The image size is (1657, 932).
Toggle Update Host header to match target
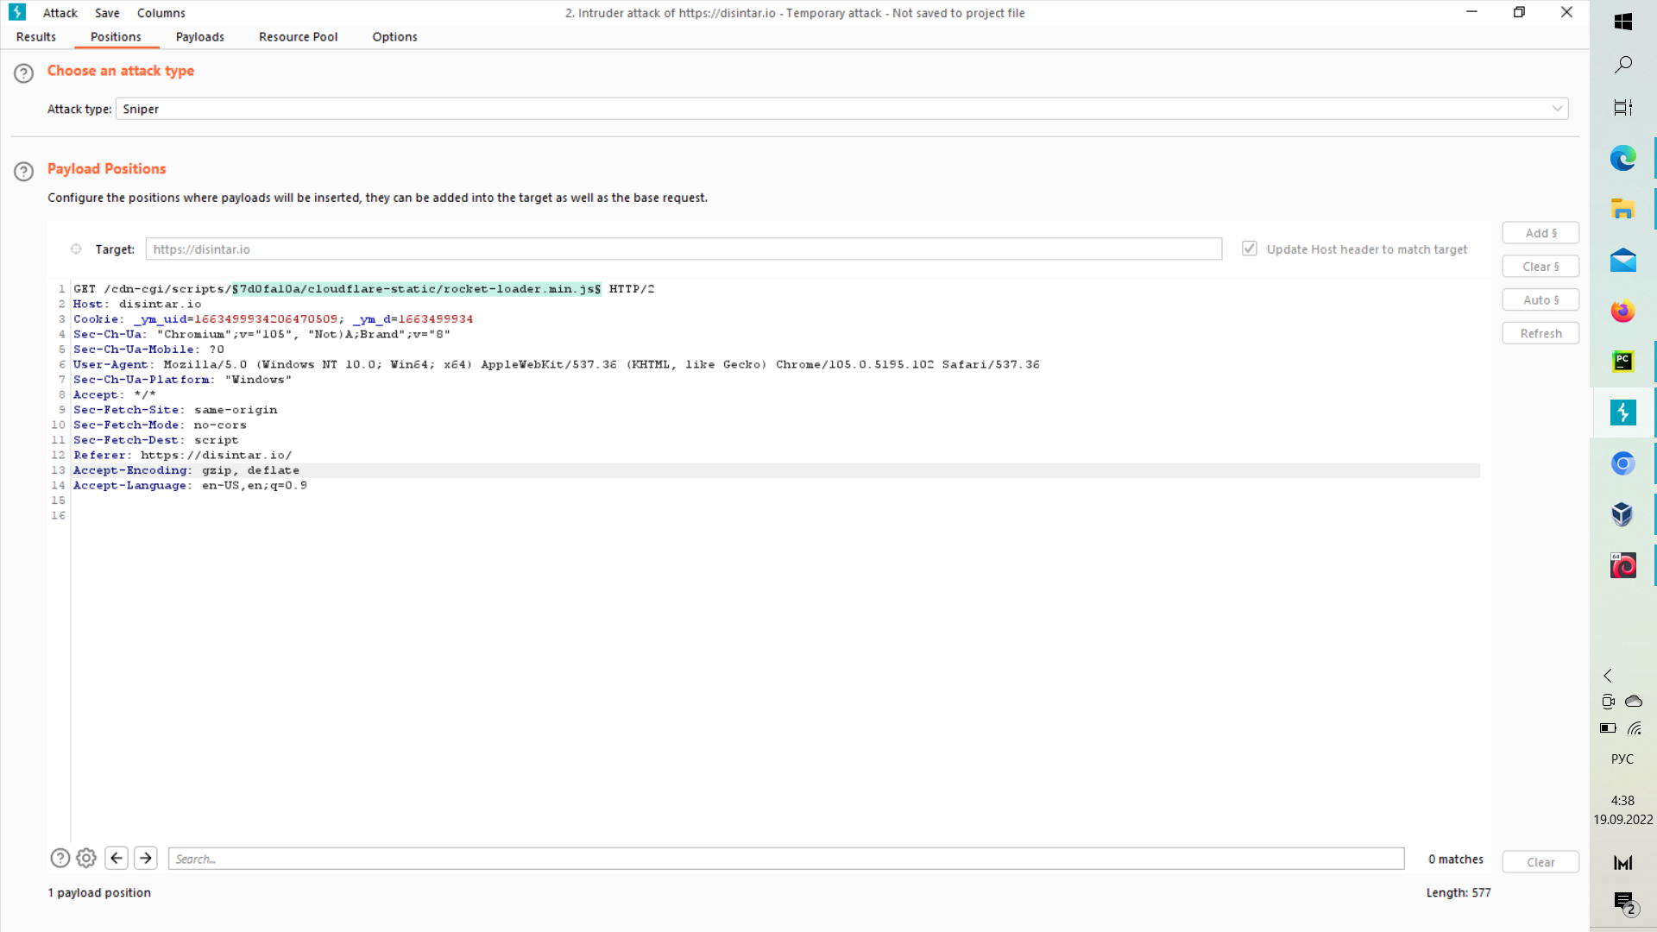point(1250,249)
